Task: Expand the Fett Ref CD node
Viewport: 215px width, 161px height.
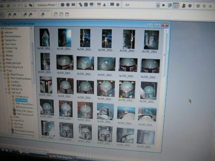Action: coord(6,89)
